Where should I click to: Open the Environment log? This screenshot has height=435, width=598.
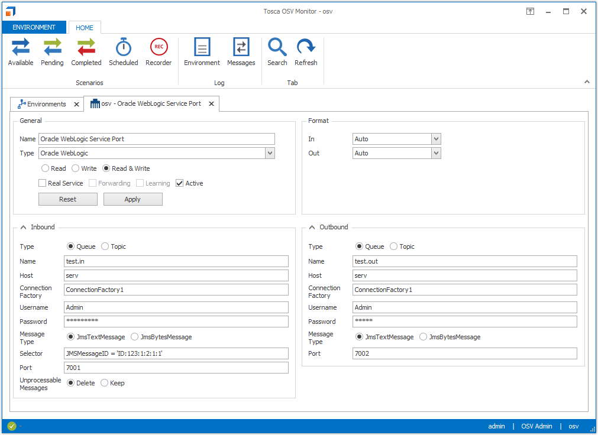[202, 52]
